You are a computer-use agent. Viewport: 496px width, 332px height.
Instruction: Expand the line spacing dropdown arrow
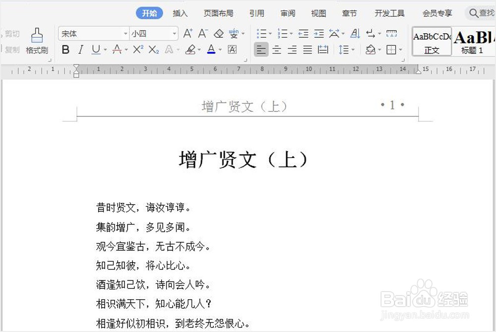click(353, 50)
